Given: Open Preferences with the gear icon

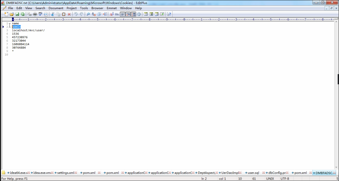Looking at the screenshot, I should tap(139, 14).
